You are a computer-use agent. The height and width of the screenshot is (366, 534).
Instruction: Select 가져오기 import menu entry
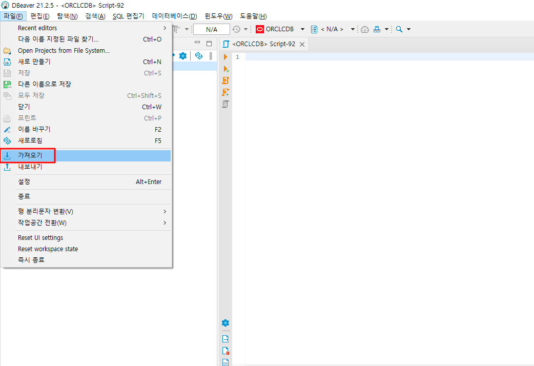[86, 155]
